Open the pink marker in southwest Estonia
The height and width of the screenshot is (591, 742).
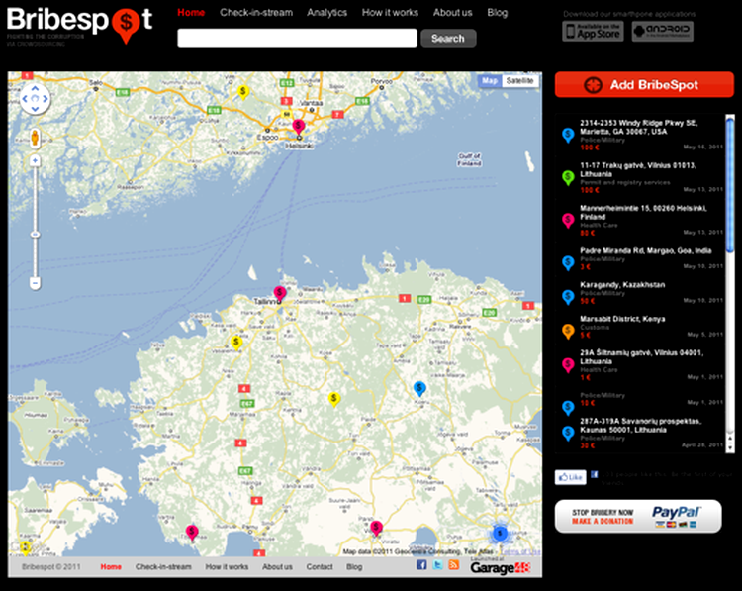(x=192, y=533)
